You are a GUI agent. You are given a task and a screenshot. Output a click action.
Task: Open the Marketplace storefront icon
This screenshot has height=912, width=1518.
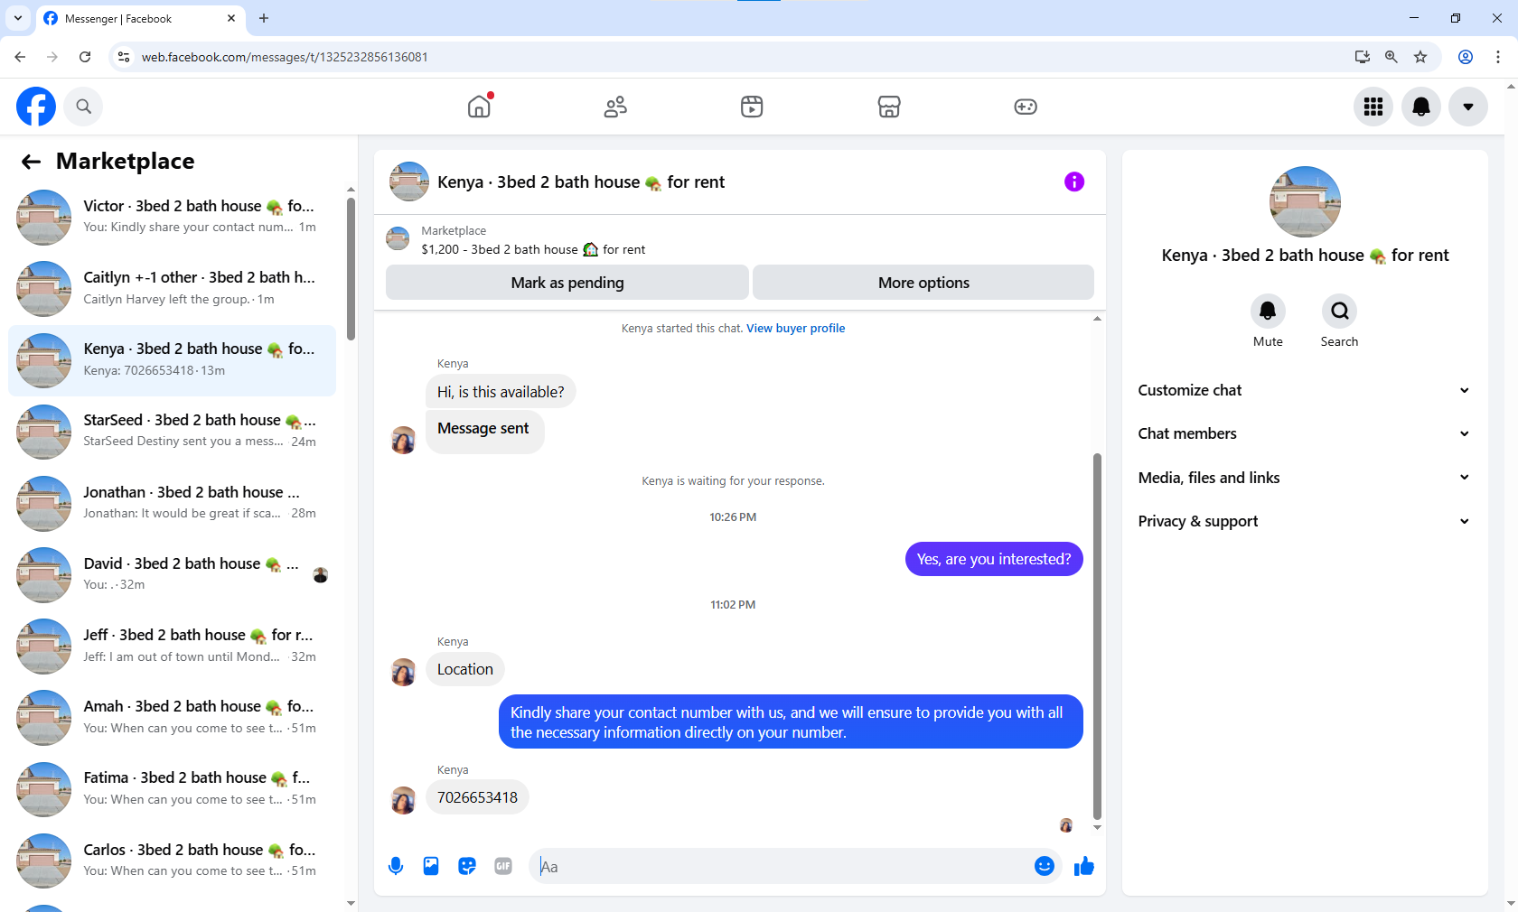[889, 107]
